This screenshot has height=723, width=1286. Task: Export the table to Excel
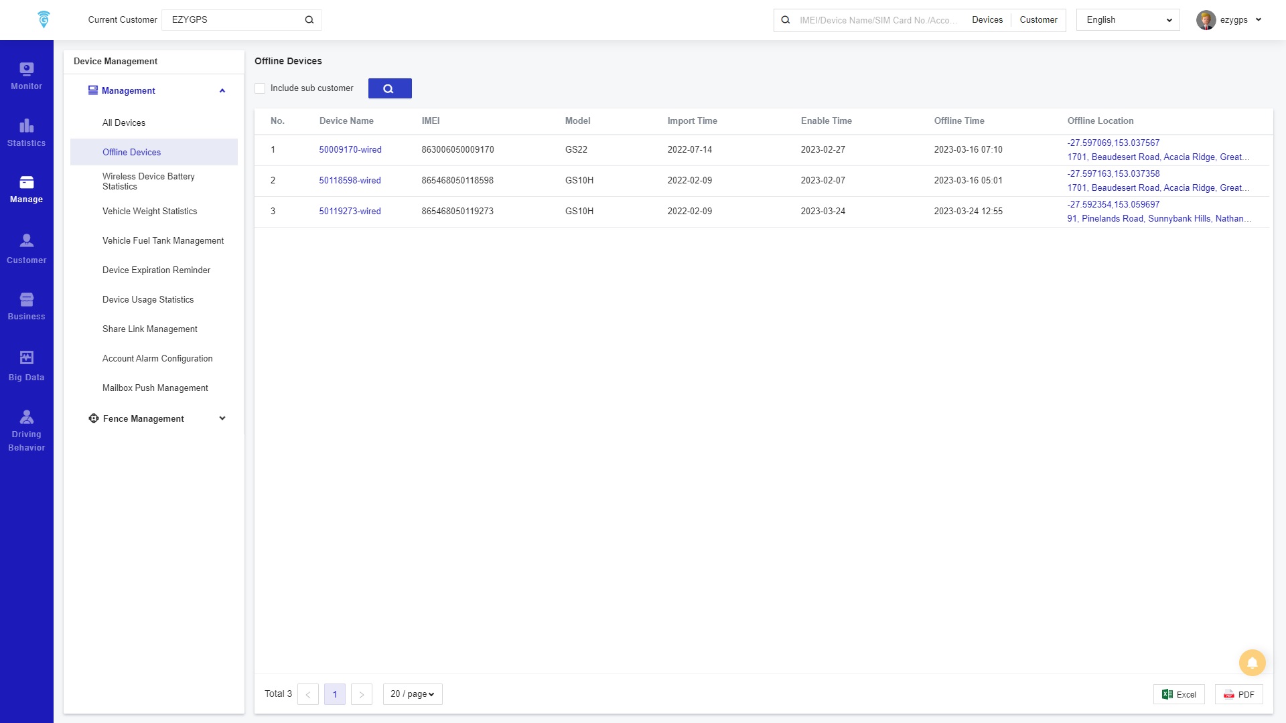[x=1178, y=694]
